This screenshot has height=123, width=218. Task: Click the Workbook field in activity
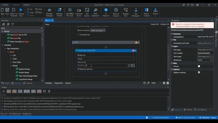[106, 58]
